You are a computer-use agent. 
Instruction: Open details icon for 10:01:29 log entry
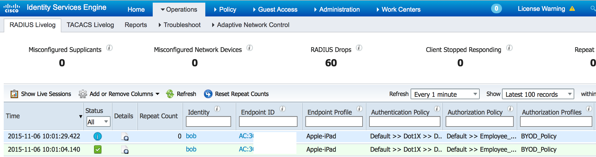pos(125,137)
